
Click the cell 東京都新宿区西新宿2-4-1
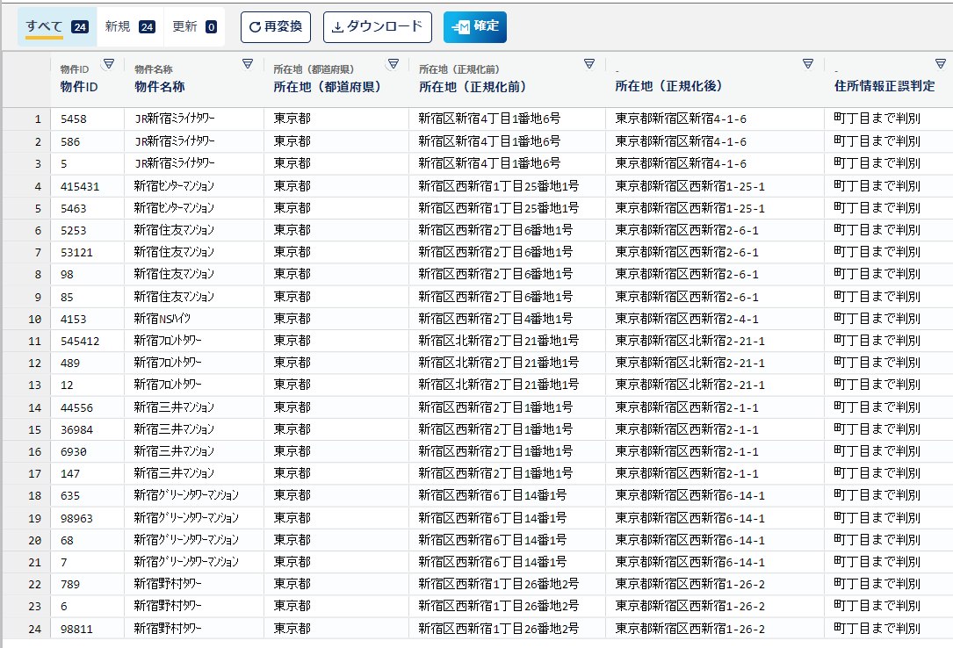tap(684, 318)
